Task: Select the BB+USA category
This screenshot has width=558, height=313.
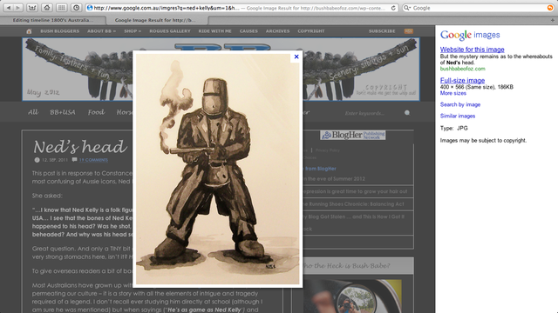Action: pyautogui.click(x=63, y=112)
